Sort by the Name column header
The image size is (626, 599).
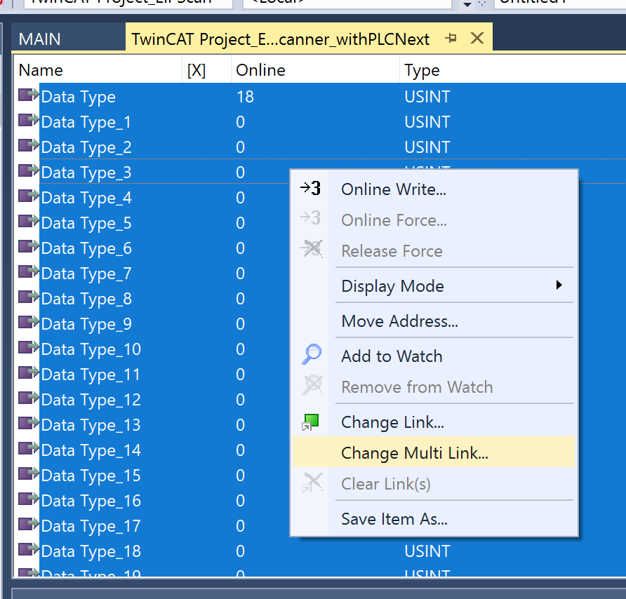point(98,70)
